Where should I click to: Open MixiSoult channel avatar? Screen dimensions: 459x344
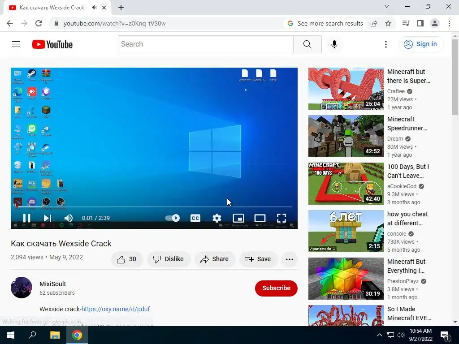pyautogui.click(x=22, y=288)
